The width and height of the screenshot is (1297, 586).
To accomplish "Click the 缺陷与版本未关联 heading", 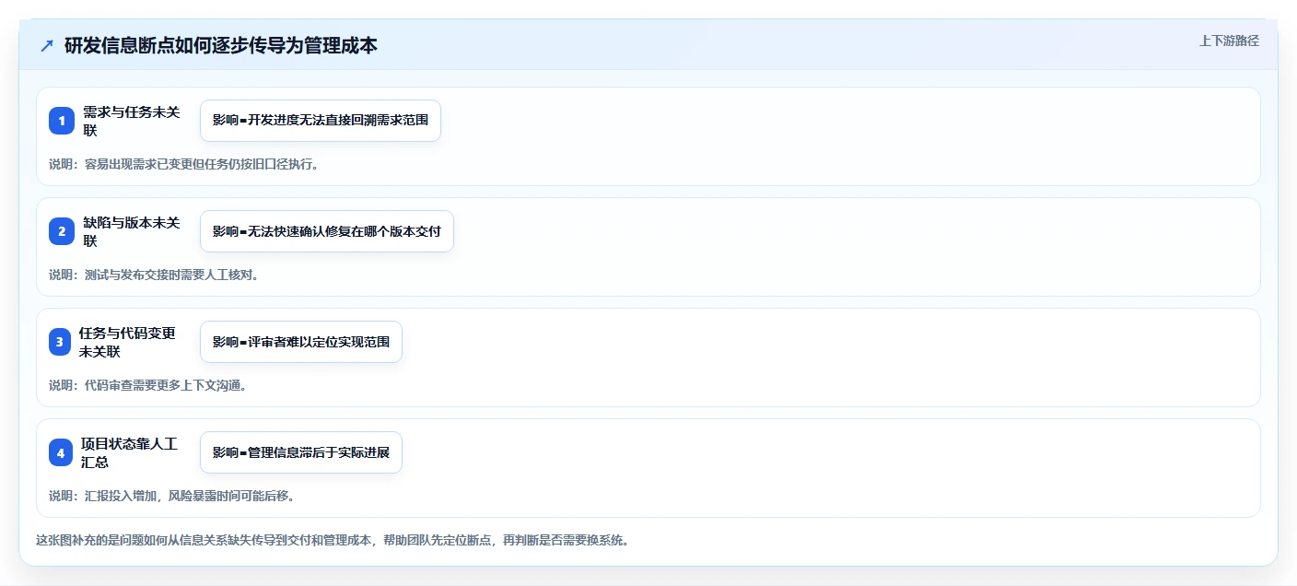I will click(132, 231).
